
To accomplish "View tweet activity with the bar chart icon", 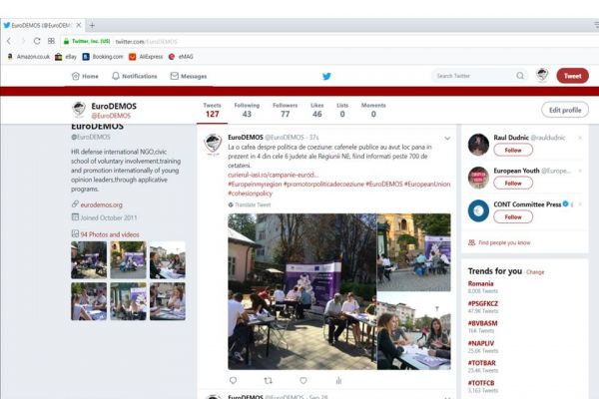I will (338, 380).
